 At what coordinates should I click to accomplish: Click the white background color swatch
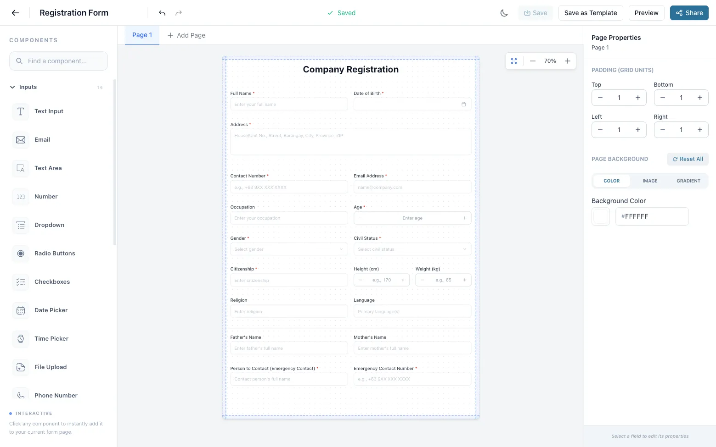pyautogui.click(x=600, y=216)
